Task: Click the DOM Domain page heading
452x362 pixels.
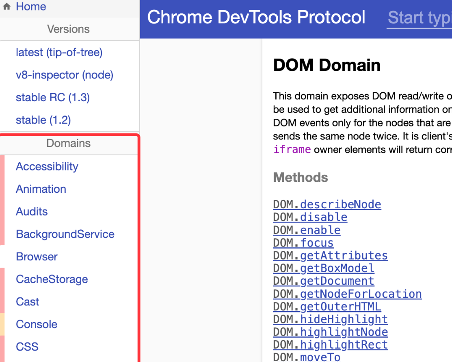Action: (327, 65)
